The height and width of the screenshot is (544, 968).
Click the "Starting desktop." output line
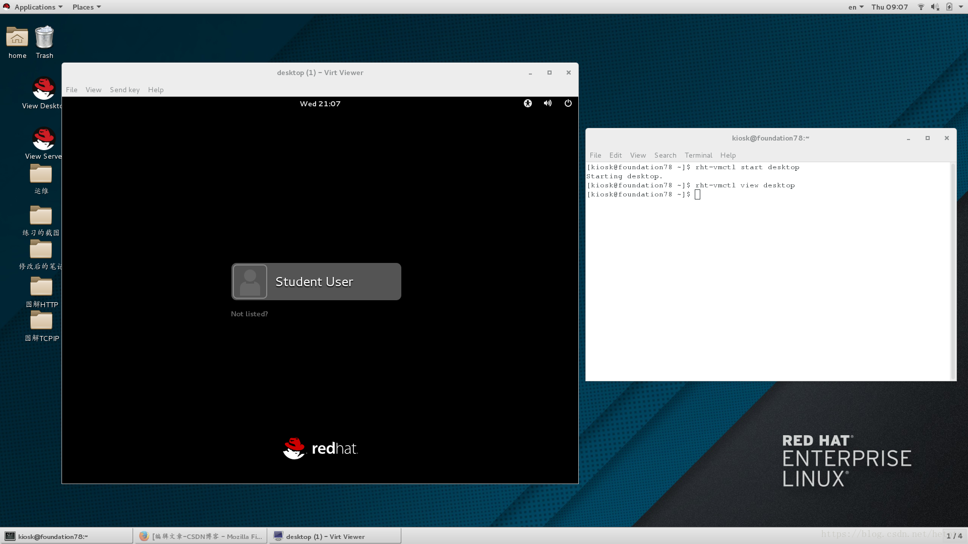[624, 176]
